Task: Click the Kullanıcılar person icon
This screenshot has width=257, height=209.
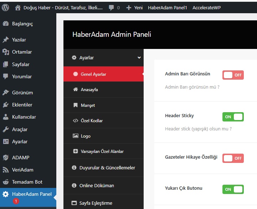Action: tap(6, 117)
